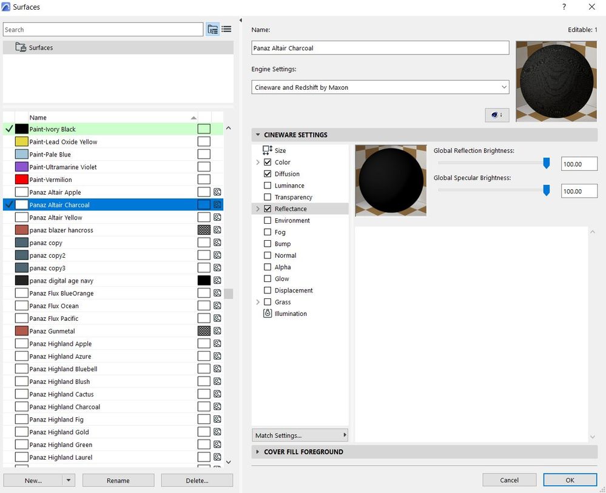Open the help question mark
The image size is (606, 493).
point(564,7)
